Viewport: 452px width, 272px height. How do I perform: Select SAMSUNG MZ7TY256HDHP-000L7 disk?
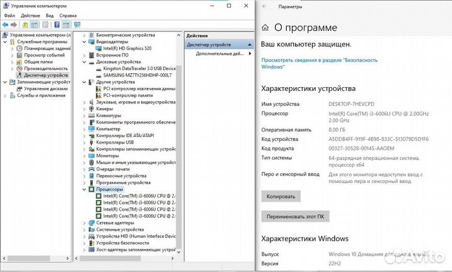pos(137,75)
